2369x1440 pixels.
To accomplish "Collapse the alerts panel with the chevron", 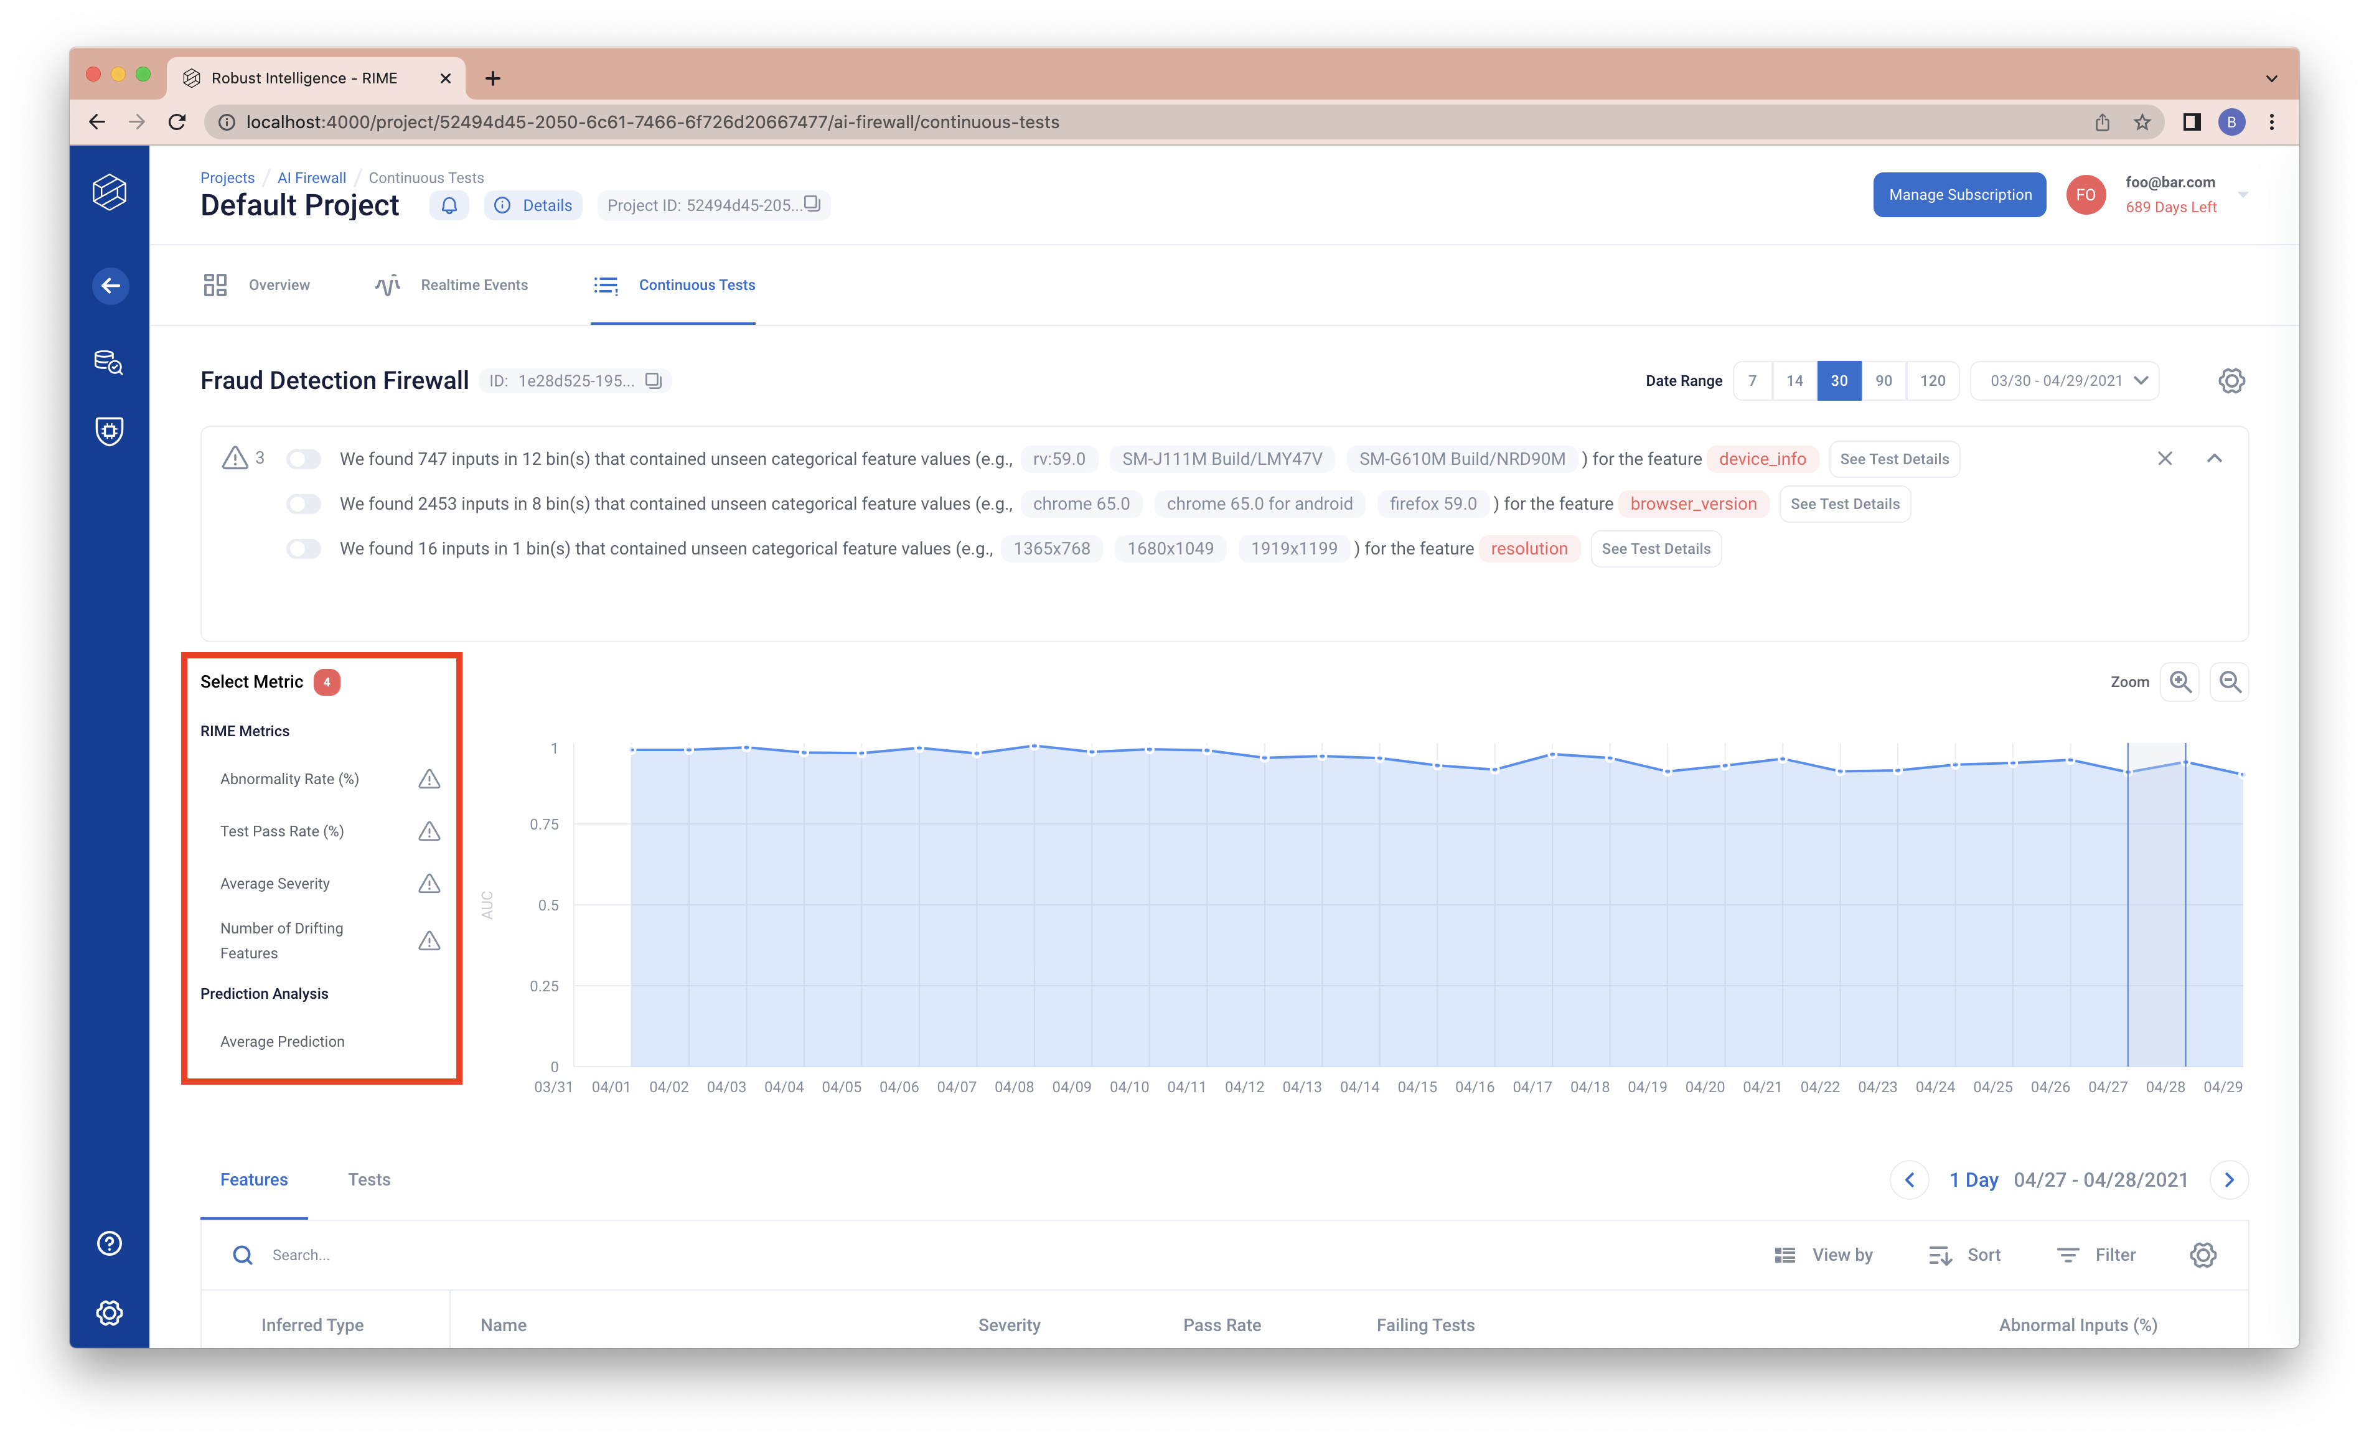I will tap(2214, 459).
